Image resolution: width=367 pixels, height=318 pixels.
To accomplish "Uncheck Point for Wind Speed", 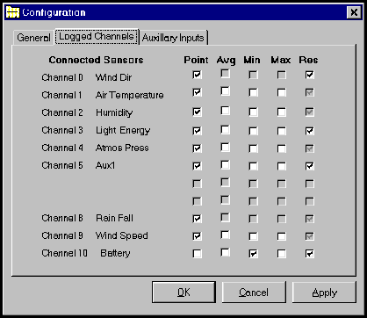I will coord(198,236).
